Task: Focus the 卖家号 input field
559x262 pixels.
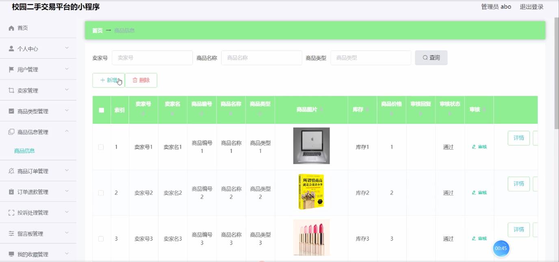Action: click(x=152, y=58)
